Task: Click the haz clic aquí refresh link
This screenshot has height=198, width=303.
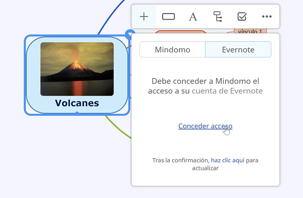Action: click(x=228, y=160)
